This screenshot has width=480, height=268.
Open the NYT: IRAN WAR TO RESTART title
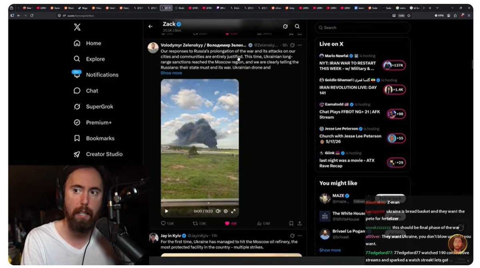[348, 66]
